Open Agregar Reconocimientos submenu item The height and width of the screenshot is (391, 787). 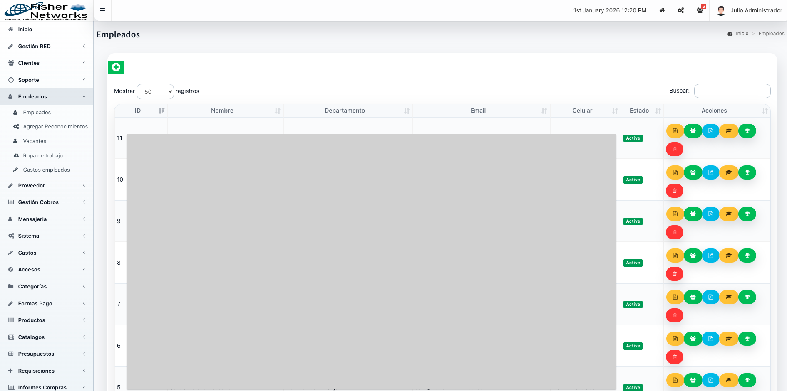pos(55,127)
